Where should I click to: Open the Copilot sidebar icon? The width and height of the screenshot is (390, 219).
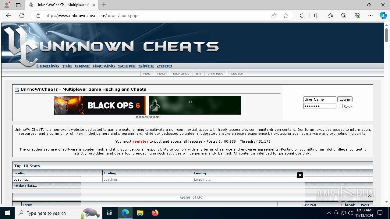[383, 16]
